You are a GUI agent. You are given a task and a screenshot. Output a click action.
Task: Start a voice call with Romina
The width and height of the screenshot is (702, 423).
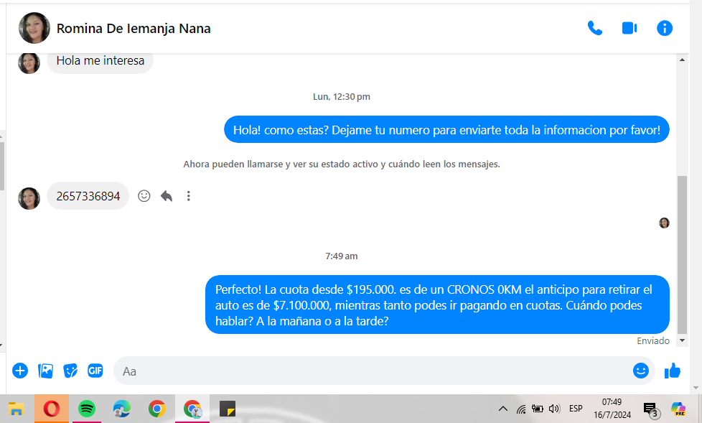594,28
